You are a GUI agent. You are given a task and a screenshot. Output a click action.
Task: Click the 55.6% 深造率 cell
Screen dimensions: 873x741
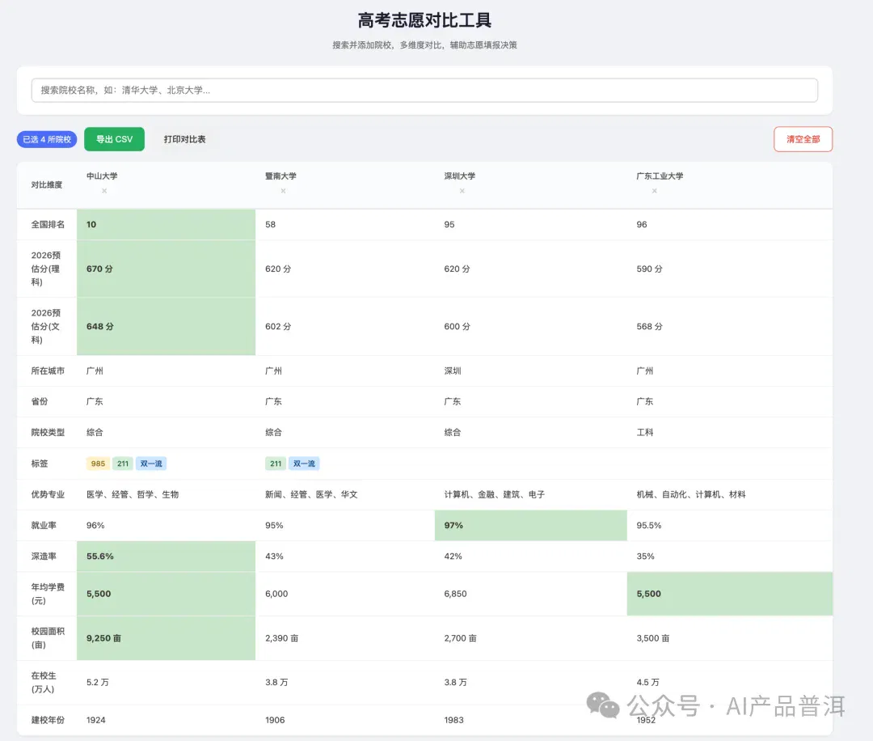(x=166, y=557)
